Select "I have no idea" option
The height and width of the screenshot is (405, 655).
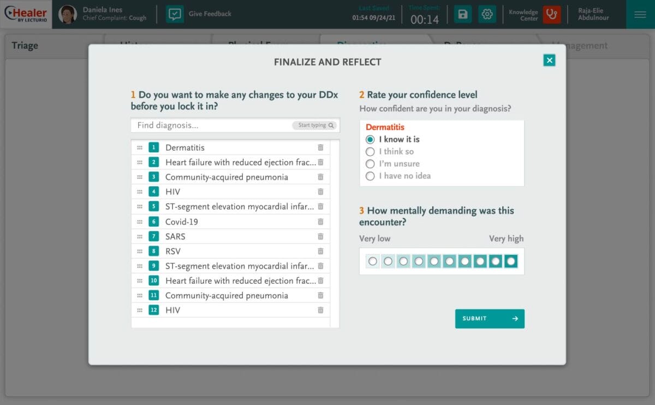click(x=370, y=176)
